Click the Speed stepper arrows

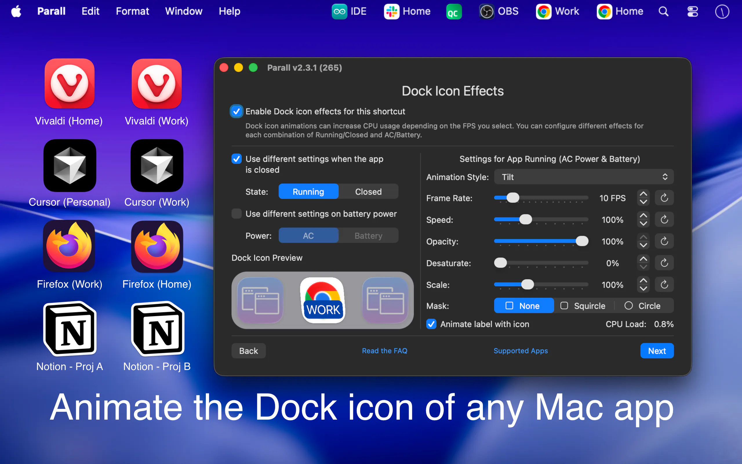[x=643, y=220]
